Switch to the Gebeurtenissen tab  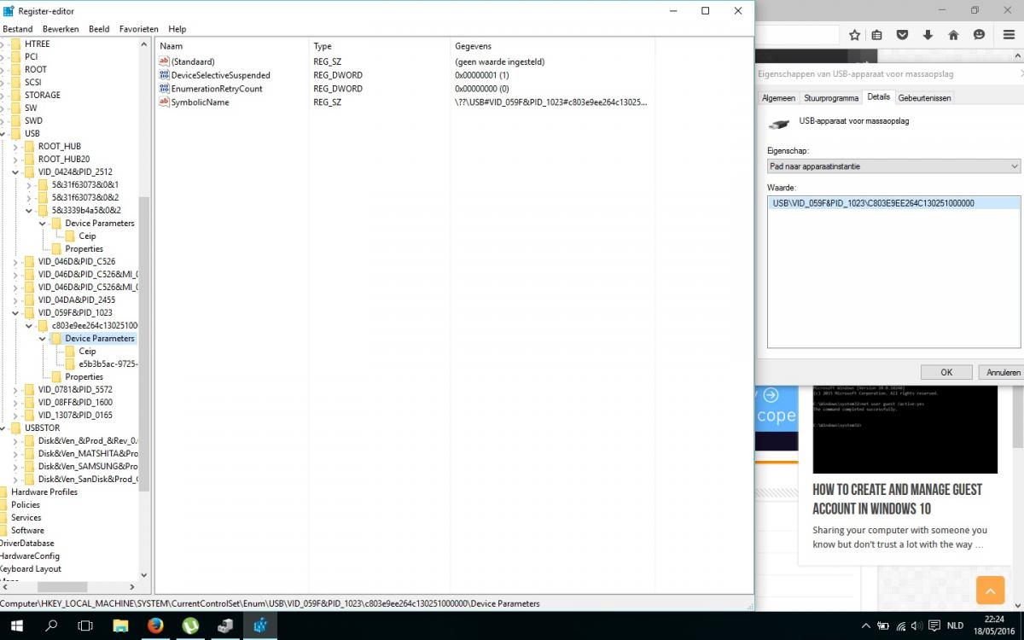(924, 98)
